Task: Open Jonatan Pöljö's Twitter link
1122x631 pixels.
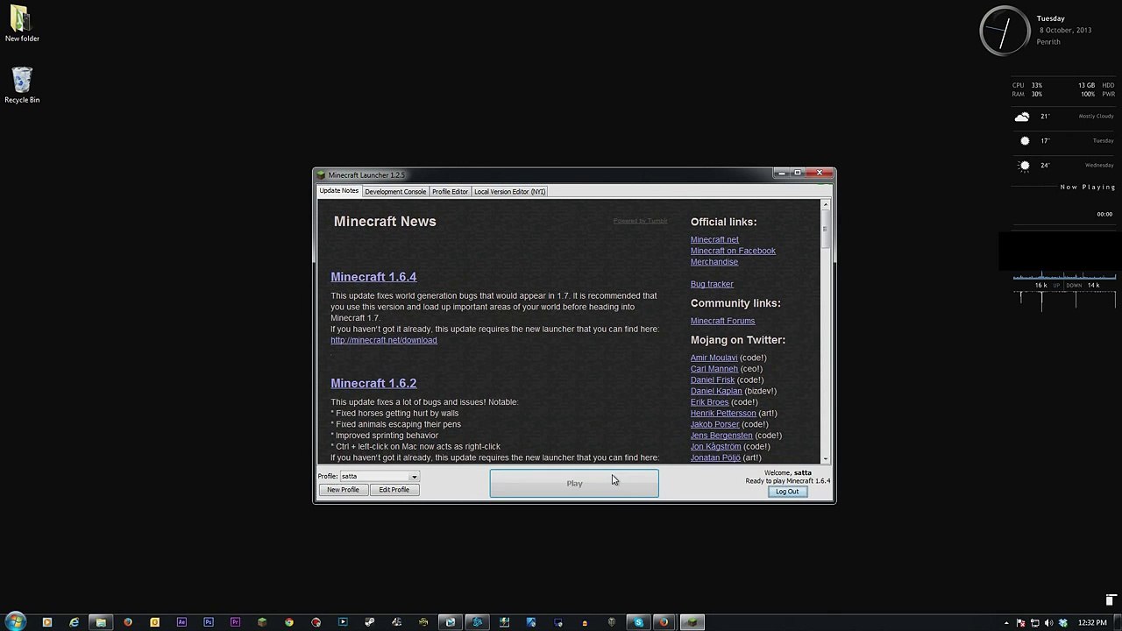Action: [x=715, y=457]
